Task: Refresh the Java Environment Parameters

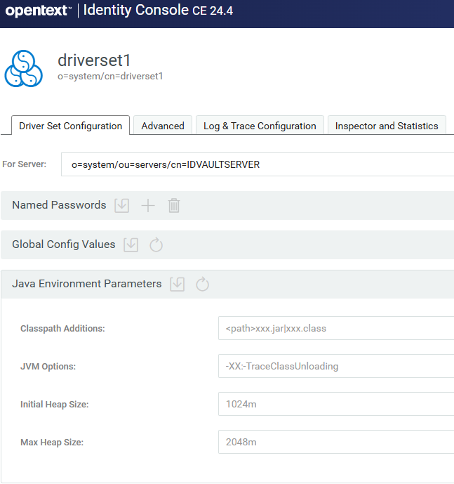Action: click(x=202, y=284)
